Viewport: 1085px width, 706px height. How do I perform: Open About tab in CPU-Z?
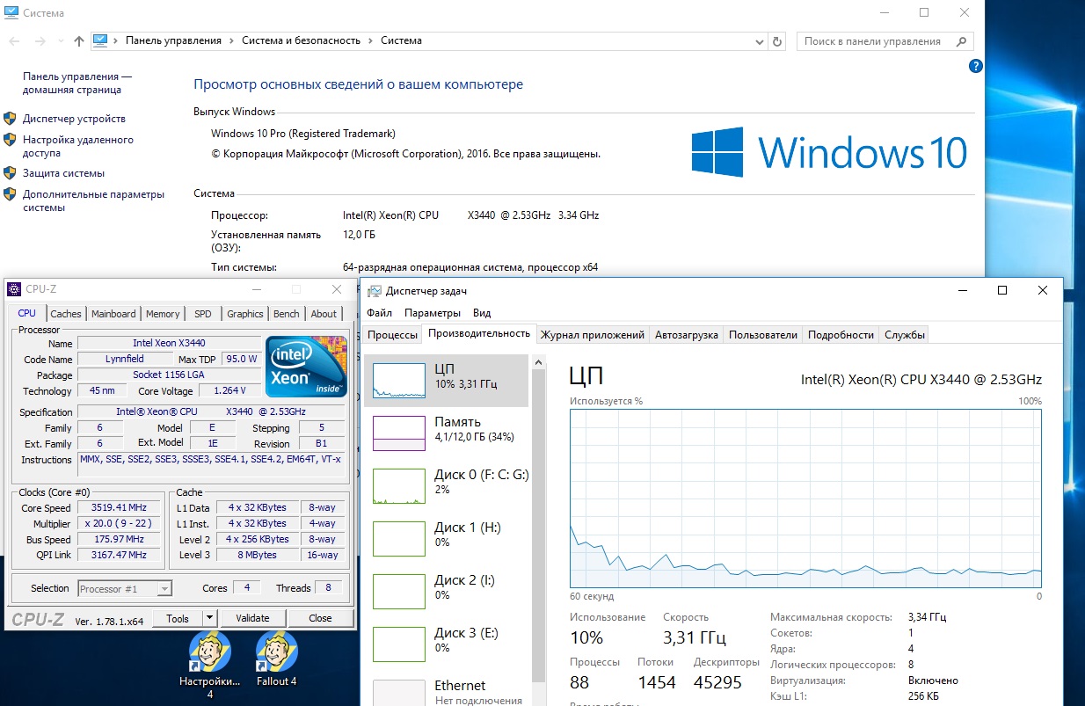coord(324,314)
